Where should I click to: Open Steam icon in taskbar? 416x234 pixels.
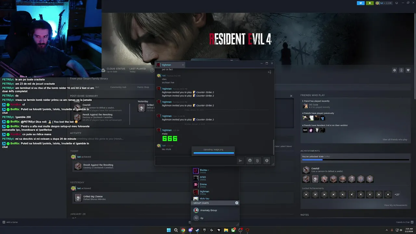tap(197, 230)
